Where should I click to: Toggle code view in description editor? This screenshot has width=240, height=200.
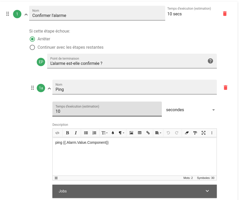[x=57, y=133]
